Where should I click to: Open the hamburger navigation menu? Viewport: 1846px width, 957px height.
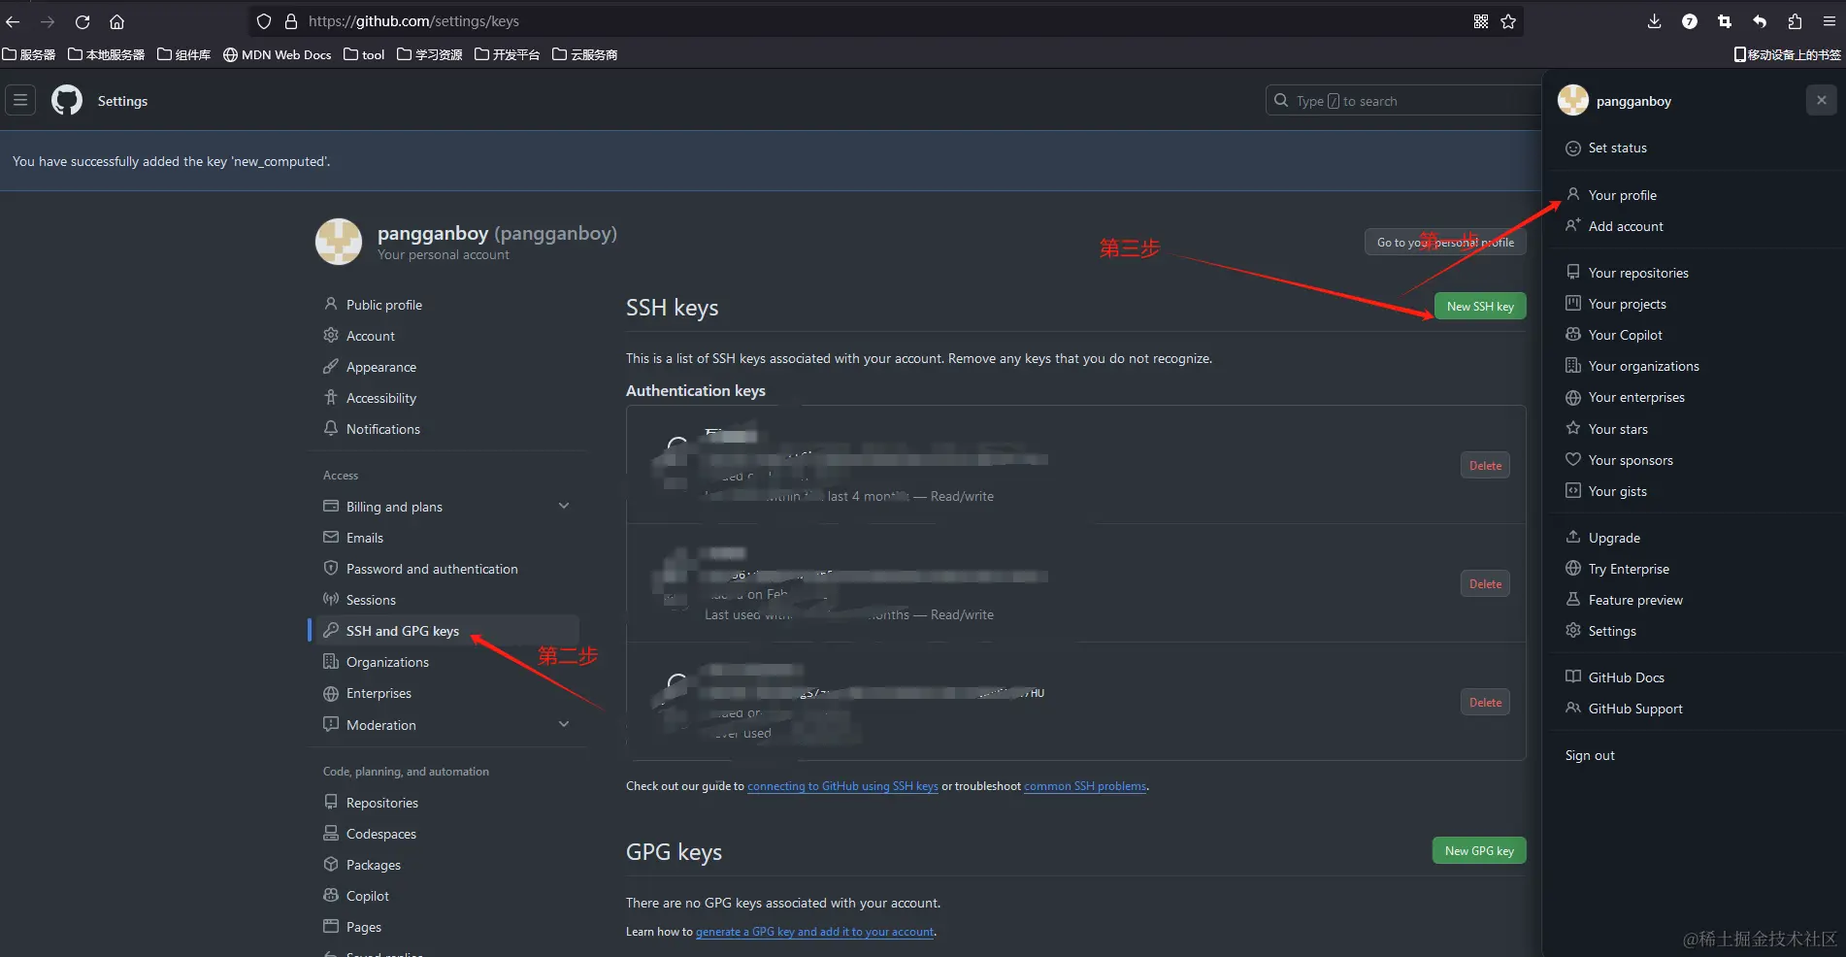[x=20, y=100]
